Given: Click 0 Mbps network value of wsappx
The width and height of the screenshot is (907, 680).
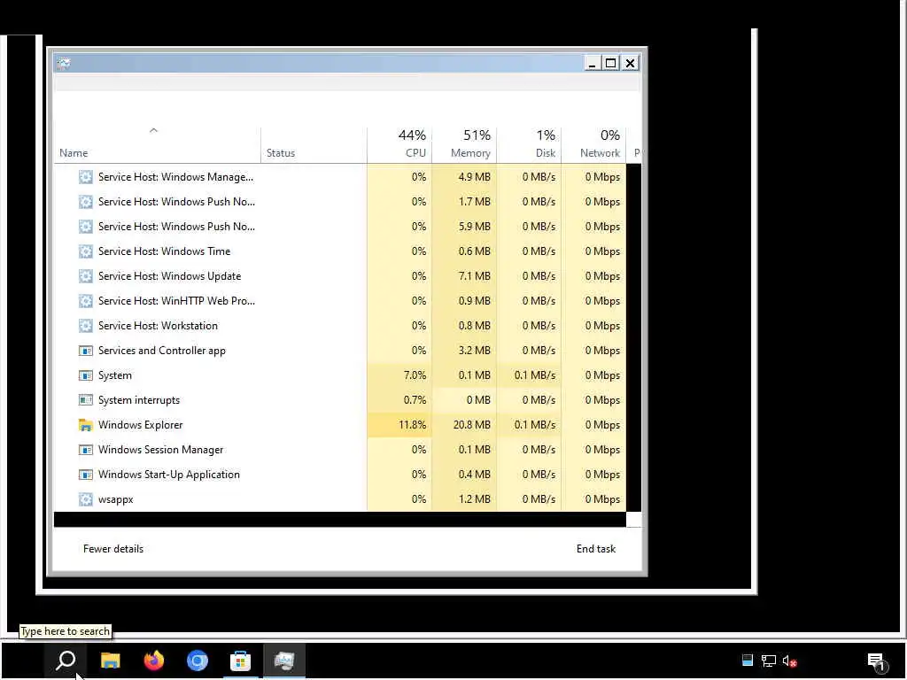Looking at the screenshot, I should tap(602, 499).
